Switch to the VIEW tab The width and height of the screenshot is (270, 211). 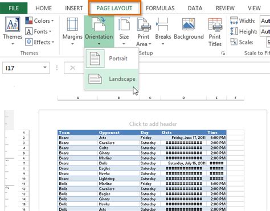pyautogui.click(x=254, y=8)
